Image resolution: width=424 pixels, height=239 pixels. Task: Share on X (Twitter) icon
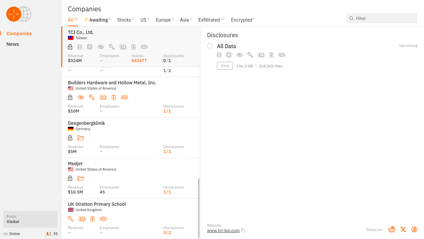[x=403, y=229]
